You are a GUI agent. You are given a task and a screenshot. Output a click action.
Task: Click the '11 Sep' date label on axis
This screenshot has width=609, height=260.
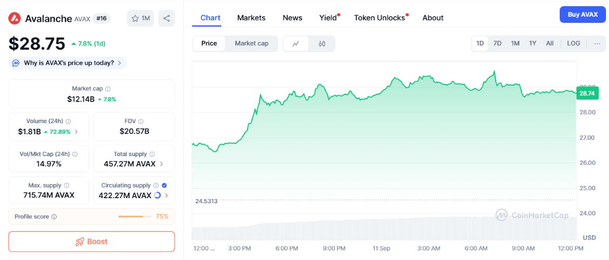[381, 248]
